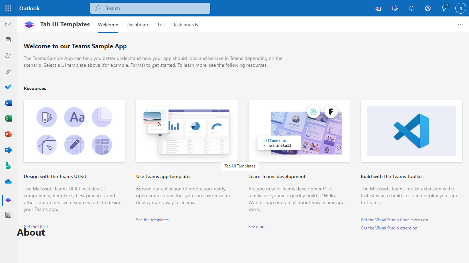Click the Teams app templates card image
The image size is (469, 263).
tap(187, 131)
